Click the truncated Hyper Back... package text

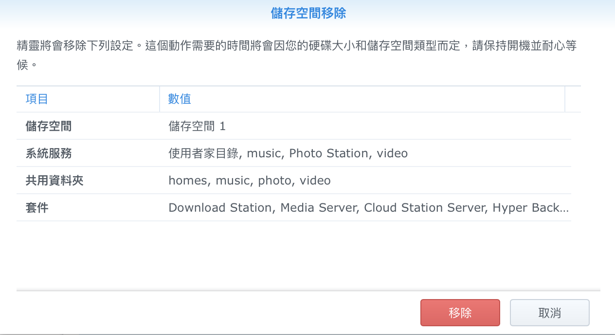pyautogui.click(x=530, y=208)
